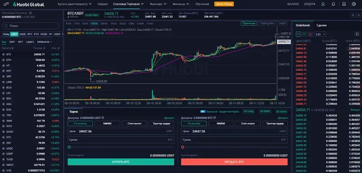The height and width of the screenshot is (173, 362).
Task: Favorite the TRX row star
Action: [3, 115]
